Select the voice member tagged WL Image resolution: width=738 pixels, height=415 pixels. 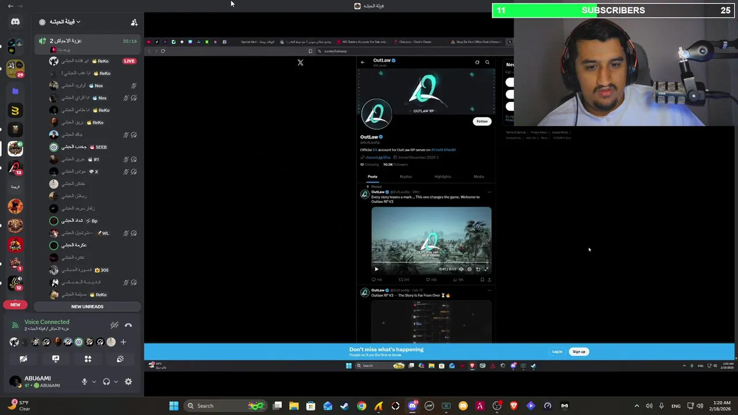point(92,233)
